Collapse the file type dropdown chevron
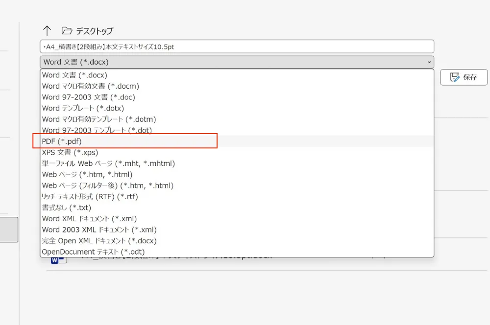 click(x=429, y=62)
